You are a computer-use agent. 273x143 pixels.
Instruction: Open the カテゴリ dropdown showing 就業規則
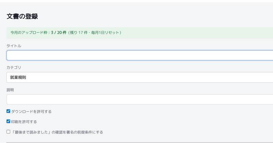(x=140, y=77)
